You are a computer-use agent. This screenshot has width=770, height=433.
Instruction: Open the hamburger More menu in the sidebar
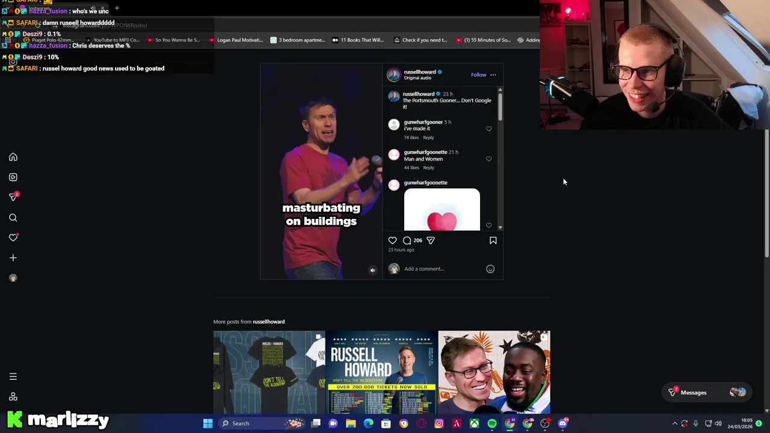(13, 376)
